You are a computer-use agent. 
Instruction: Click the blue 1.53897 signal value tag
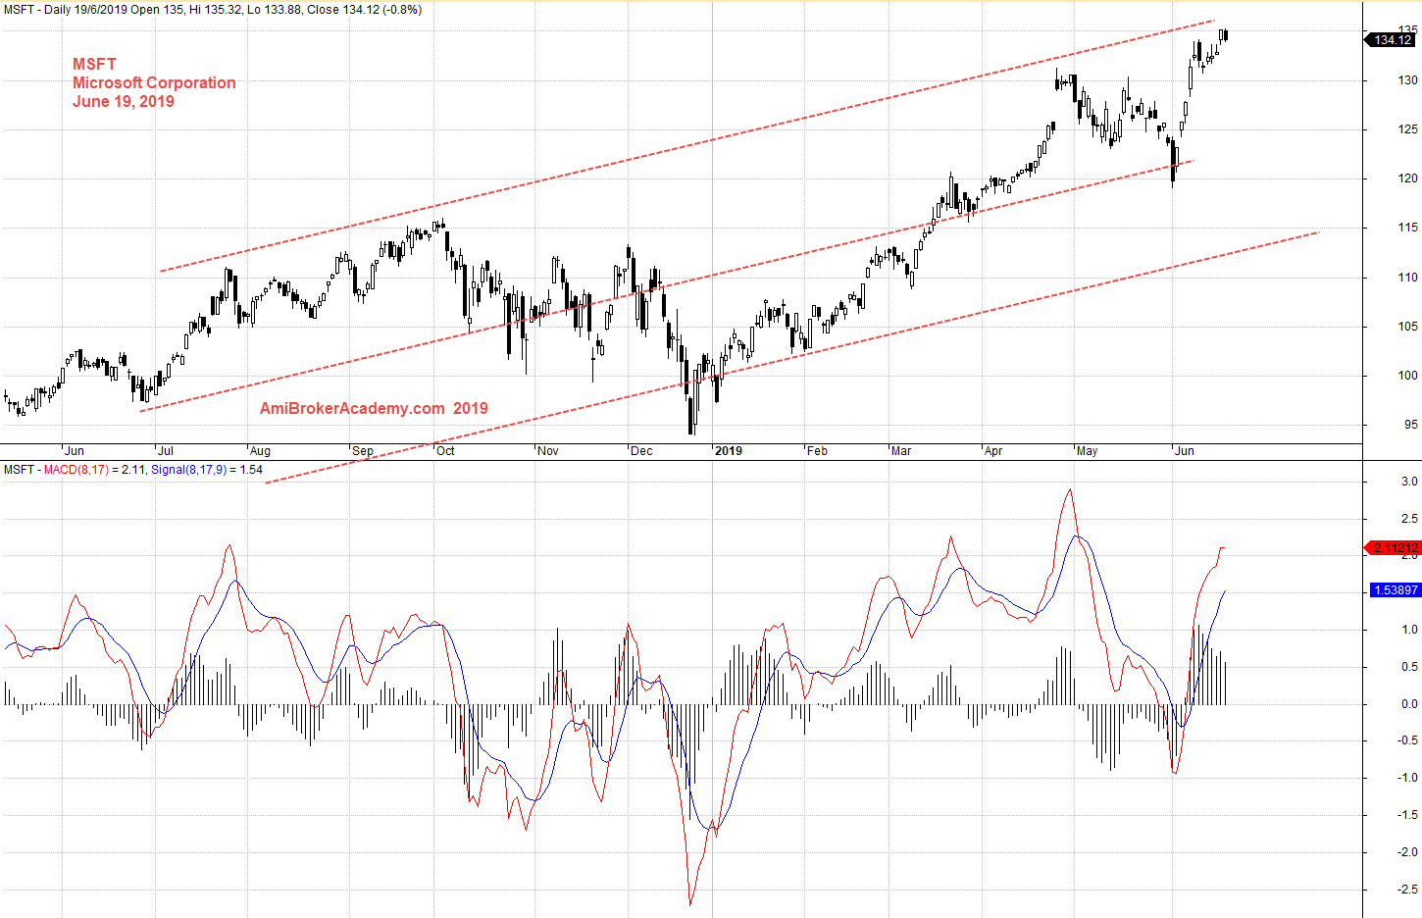[1396, 590]
